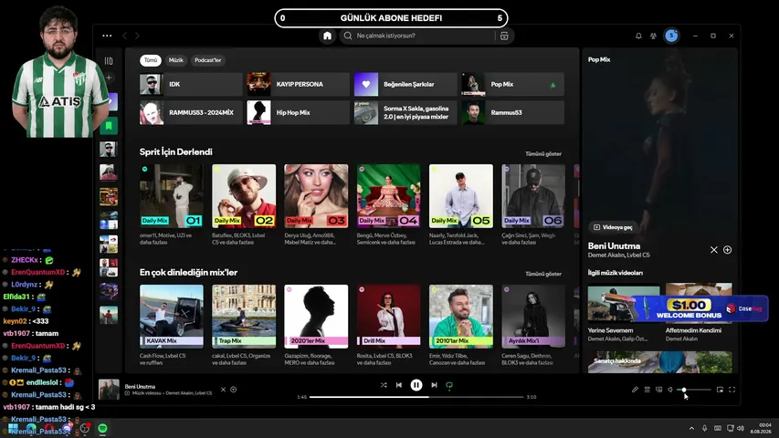779x438 pixels.
Task: Expand Your Library sidebar
Action: [109, 60]
